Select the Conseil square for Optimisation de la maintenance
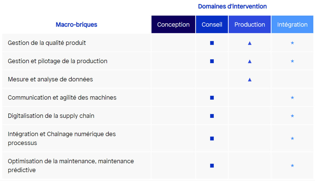Screen dimensions: 315x181 (x=212, y=166)
